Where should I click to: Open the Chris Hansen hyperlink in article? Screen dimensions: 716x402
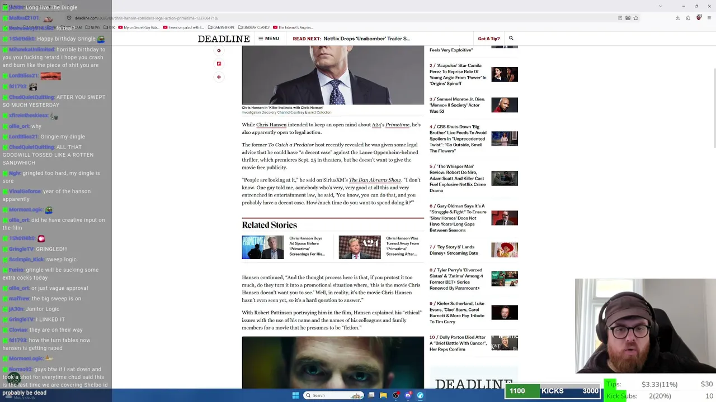271,125
